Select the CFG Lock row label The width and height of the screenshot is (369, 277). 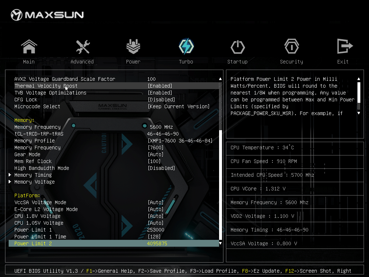pyautogui.click(x=26, y=100)
